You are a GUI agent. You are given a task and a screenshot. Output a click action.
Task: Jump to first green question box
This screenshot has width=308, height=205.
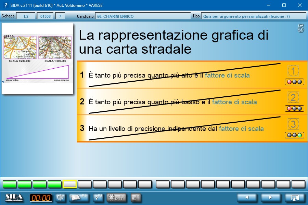pos(10,184)
